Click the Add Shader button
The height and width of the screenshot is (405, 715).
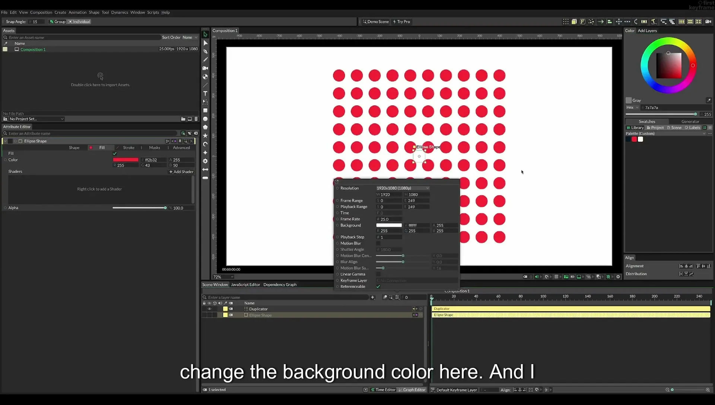(x=181, y=172)
